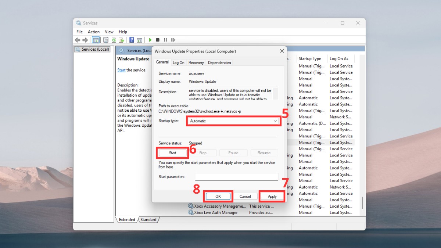Toggle the Show/Hide Console Tree toolbar icon
Screen dimensions: 441x248
pyautogui.click(x=96, y=40)
